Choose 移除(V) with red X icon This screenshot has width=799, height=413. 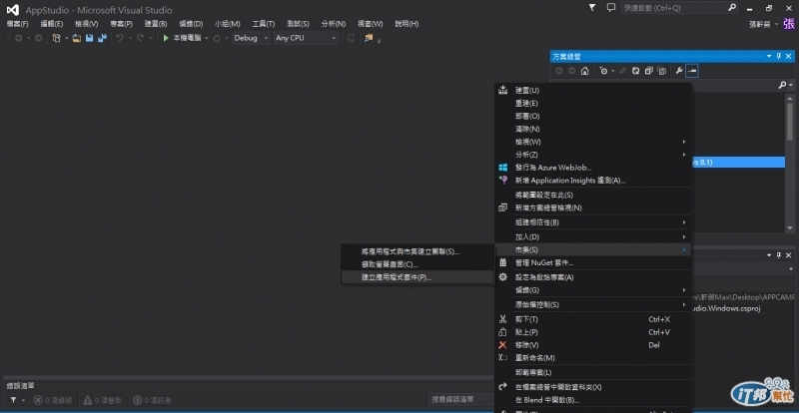(592, 345)
